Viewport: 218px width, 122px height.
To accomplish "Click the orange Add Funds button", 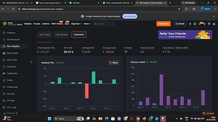I will 163,24.
